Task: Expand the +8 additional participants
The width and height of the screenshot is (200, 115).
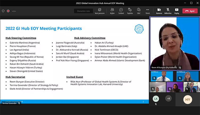Action: (168, 98)
